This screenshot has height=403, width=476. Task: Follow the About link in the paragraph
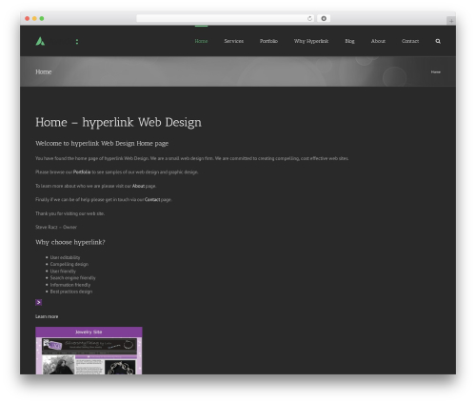click(138, 186)
